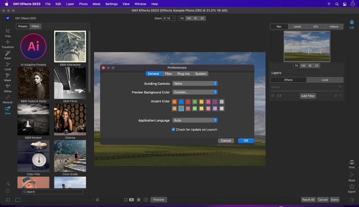Open the System preferences tab
The image size is (359, 207).
coord(201,74)
